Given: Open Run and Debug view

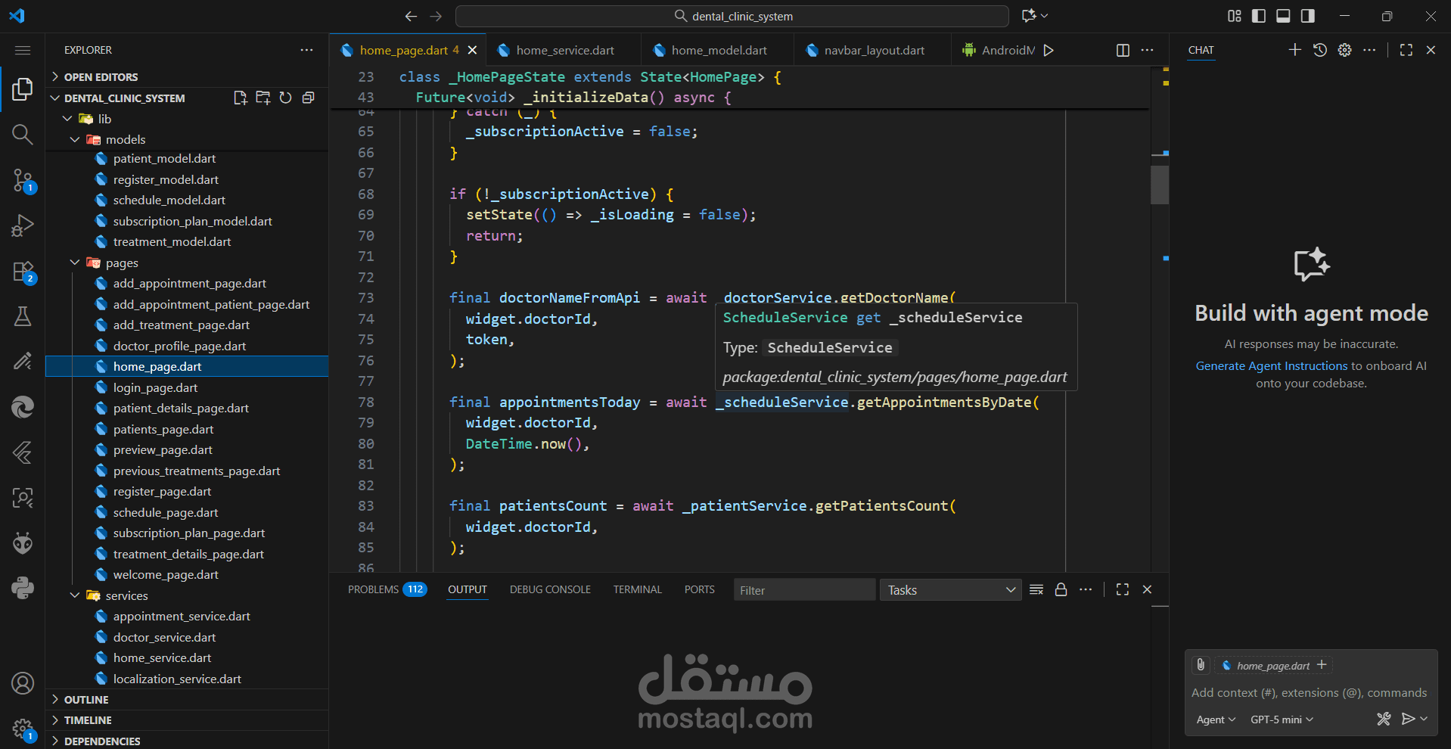Looking at the screenshot, I should (23, 225).
